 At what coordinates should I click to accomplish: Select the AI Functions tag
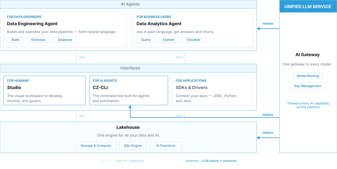click(x=166, y=146)
